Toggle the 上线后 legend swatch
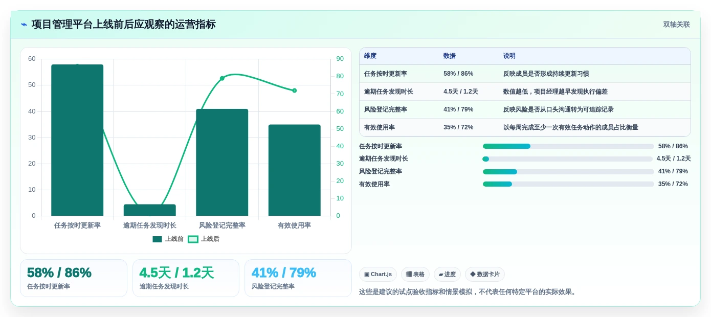This screenshot has height=317, width=711. click(x=193, y=239)
